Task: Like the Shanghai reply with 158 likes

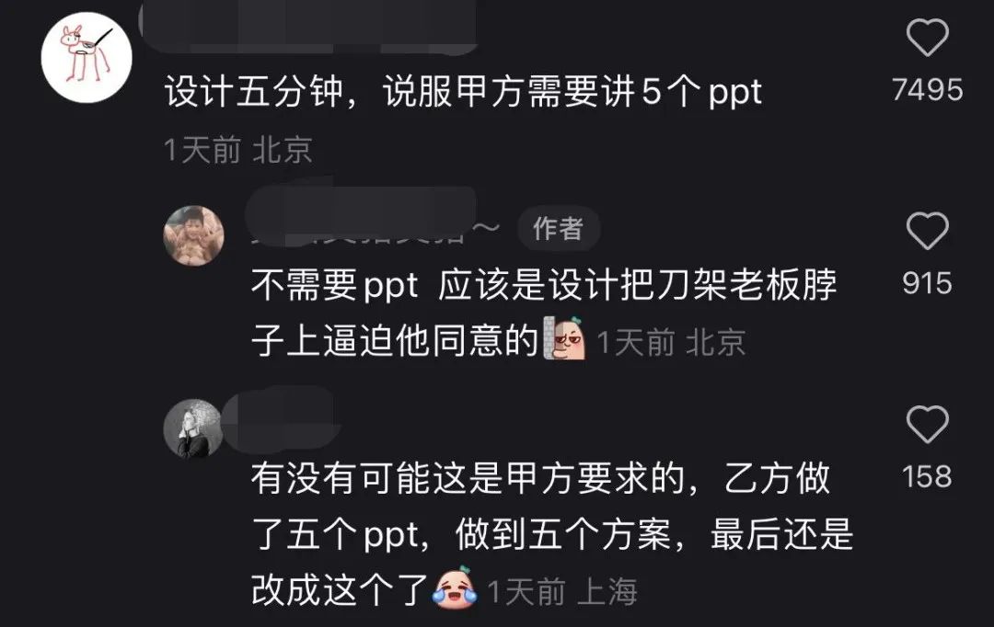Action: coord(928,425)
